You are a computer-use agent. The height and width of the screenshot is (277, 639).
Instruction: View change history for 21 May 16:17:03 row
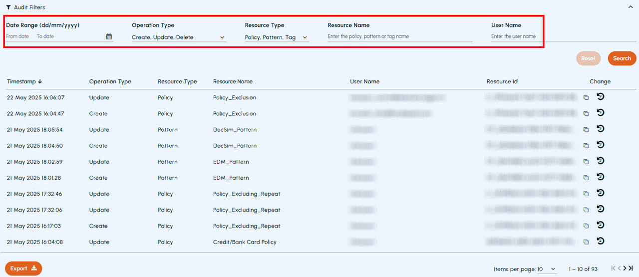[601, 225]
